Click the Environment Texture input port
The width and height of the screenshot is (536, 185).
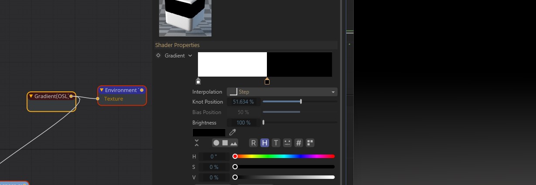(x=98, y=99)
